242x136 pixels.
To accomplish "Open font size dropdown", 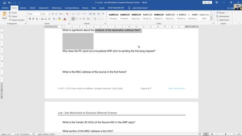I will point(49,14).
